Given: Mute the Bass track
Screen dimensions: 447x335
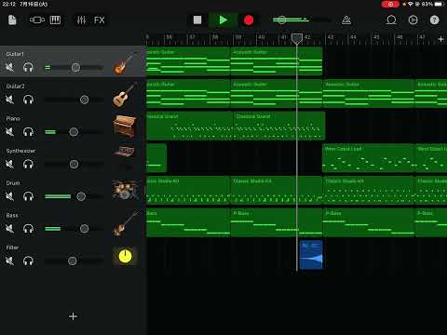Looking at the screenshot, I should pos(10,229).
